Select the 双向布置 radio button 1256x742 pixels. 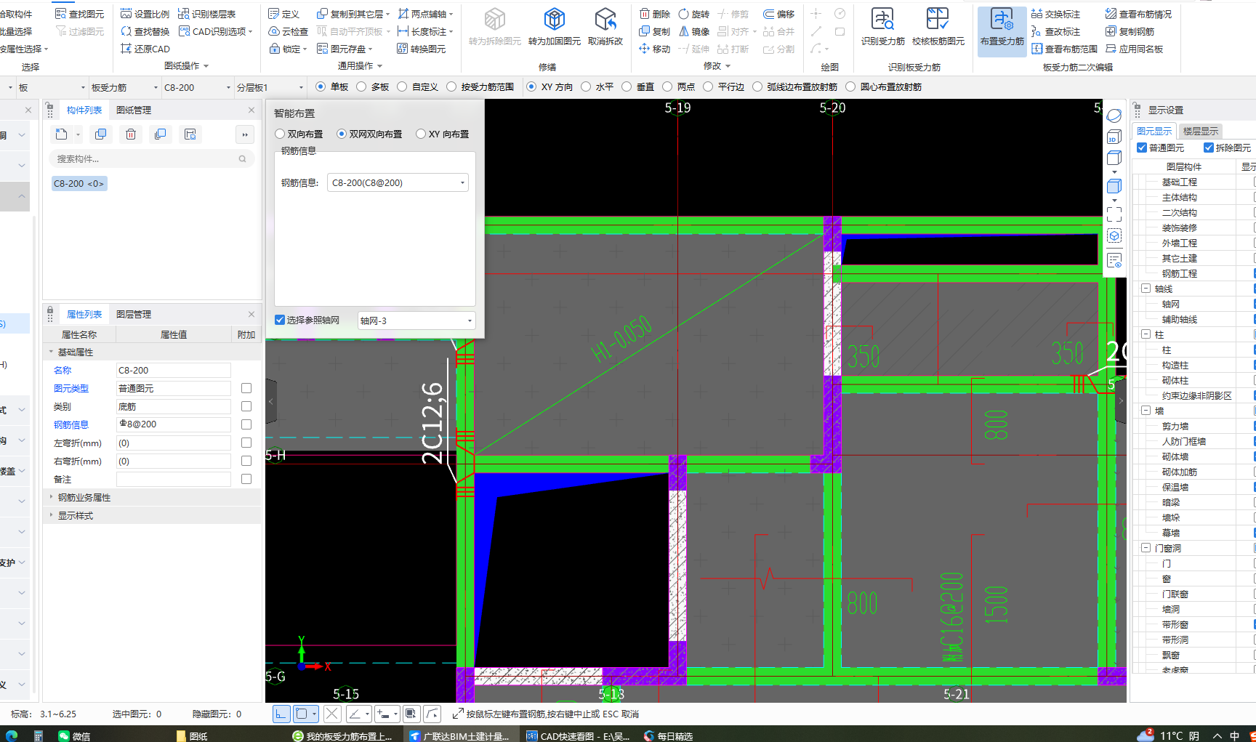[280, 134]
